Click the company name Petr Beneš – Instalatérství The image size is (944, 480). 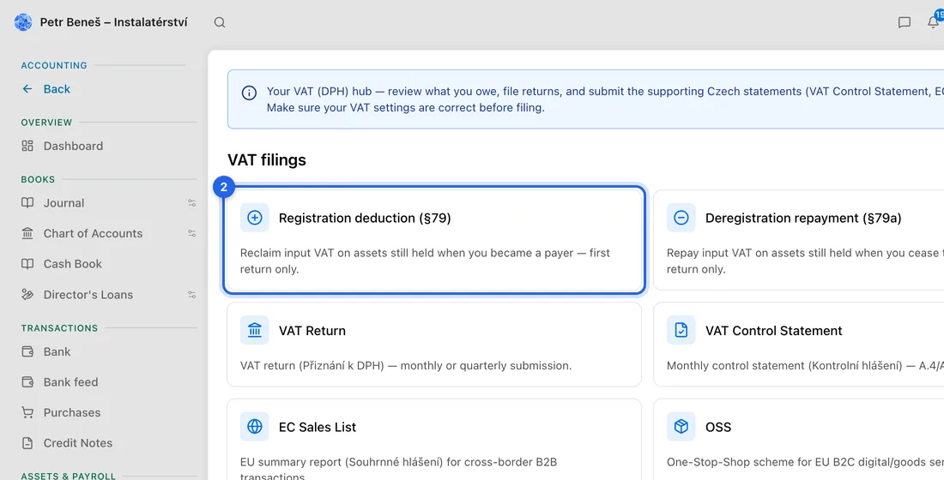[x=114, y=22]
